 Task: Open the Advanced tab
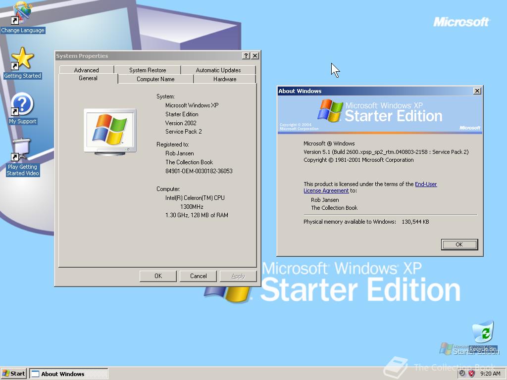click(x=86, y=70)
